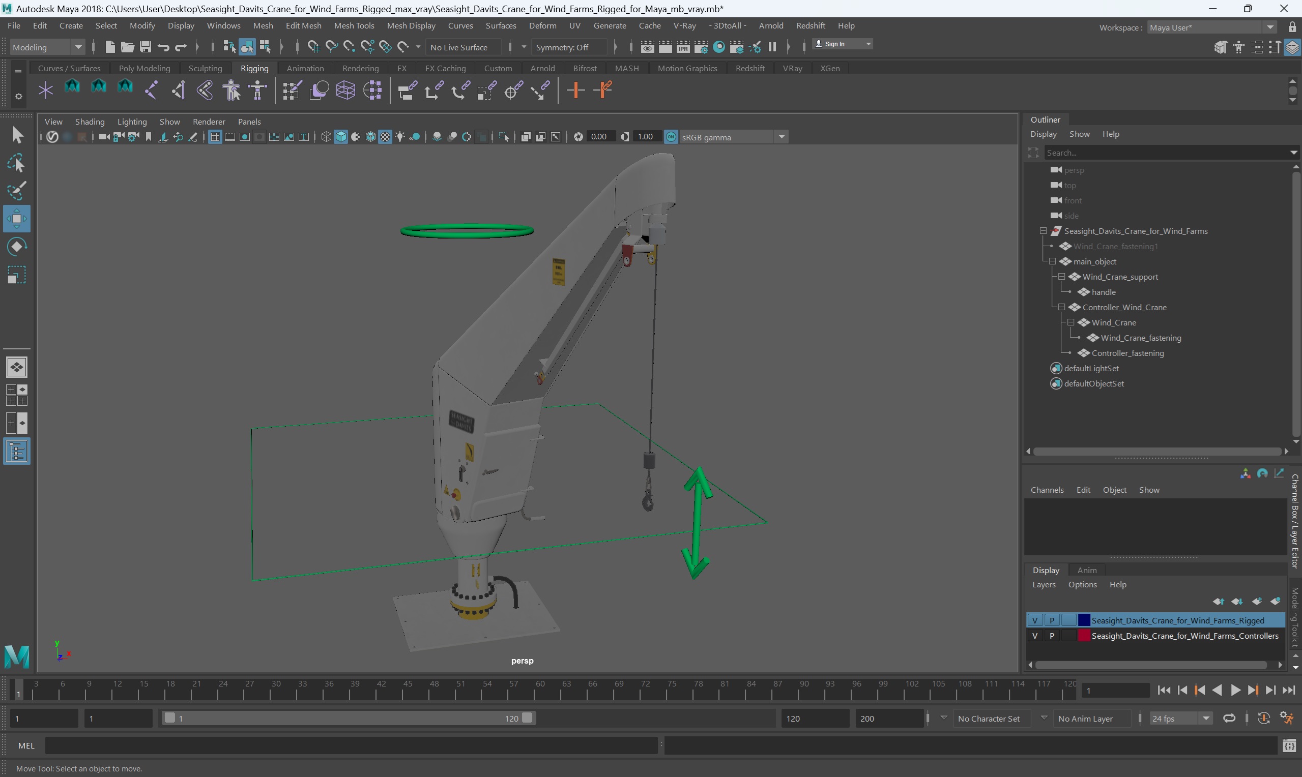Click the Outliner layout icon in the left sidebar

coord(17,452)
